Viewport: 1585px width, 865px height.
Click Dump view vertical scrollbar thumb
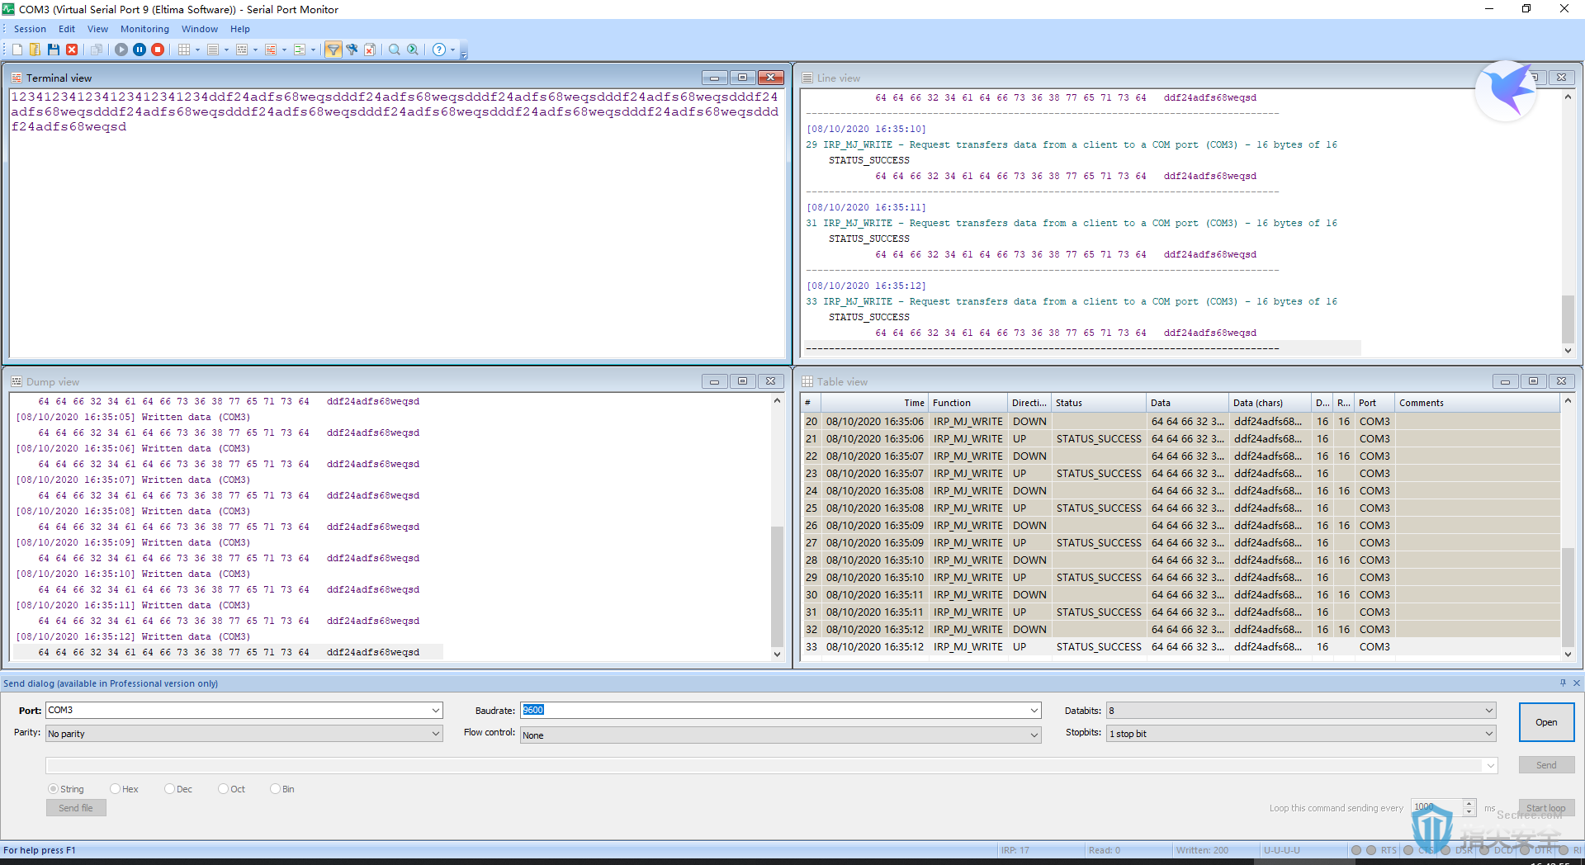[777, 586]
